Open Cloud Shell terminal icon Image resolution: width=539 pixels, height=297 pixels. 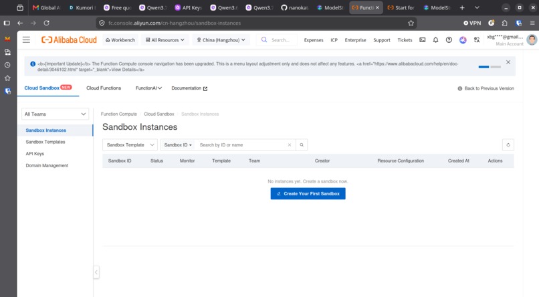[x=423, y=40]
